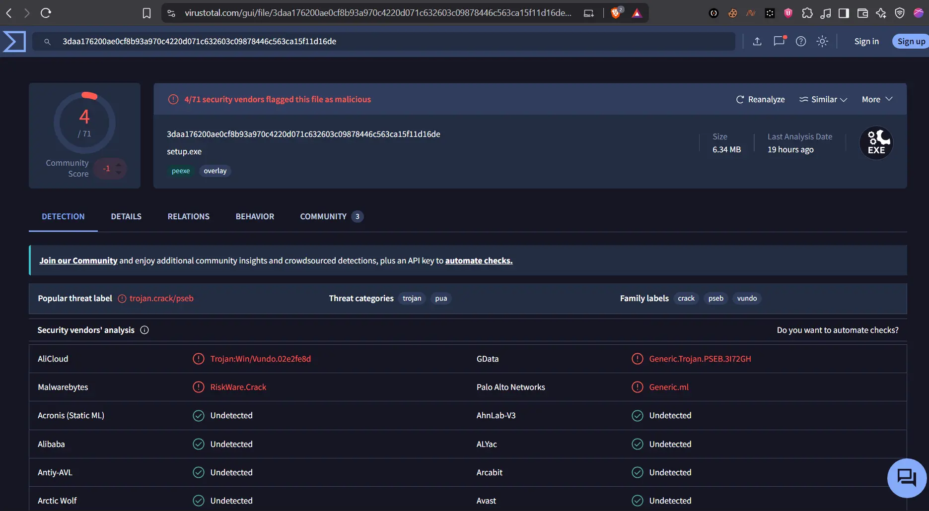
Task: Open the live chat bubble button
Action: [907, 478]
